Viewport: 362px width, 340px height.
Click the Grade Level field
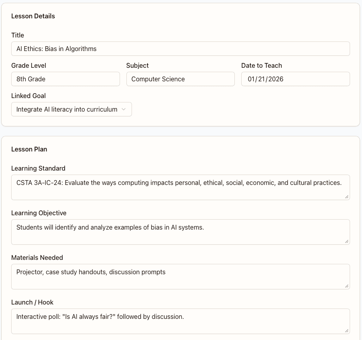65,79
